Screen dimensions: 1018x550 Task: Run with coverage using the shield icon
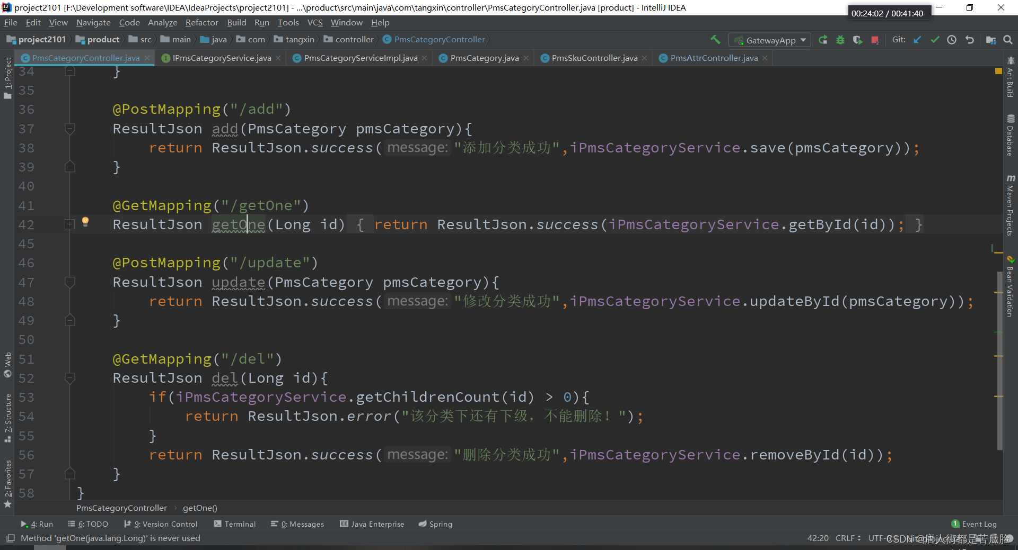click(x=857, y=40)
